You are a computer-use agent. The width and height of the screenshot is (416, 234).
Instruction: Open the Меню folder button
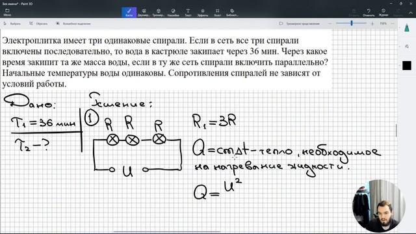pyautogui.click(x=7, y=12)
